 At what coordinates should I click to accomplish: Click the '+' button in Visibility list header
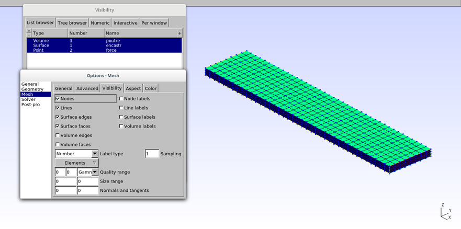(179, 33)
